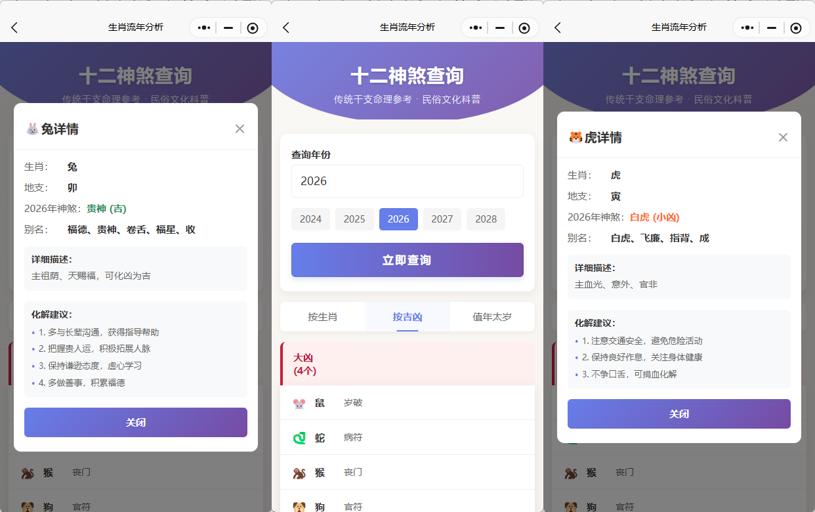The height and width of the screenshot is (512, 815).
Task: Switch to the 按生肖 tab
Action: point(322,316)
